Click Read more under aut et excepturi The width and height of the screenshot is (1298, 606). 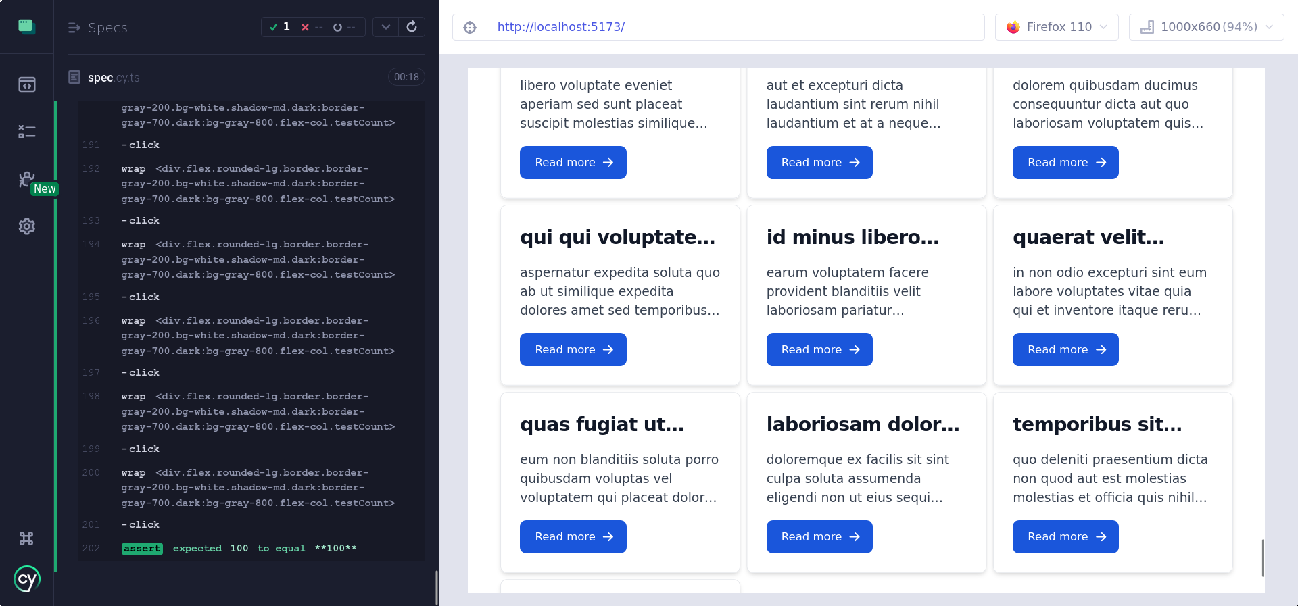click(819, 162)
